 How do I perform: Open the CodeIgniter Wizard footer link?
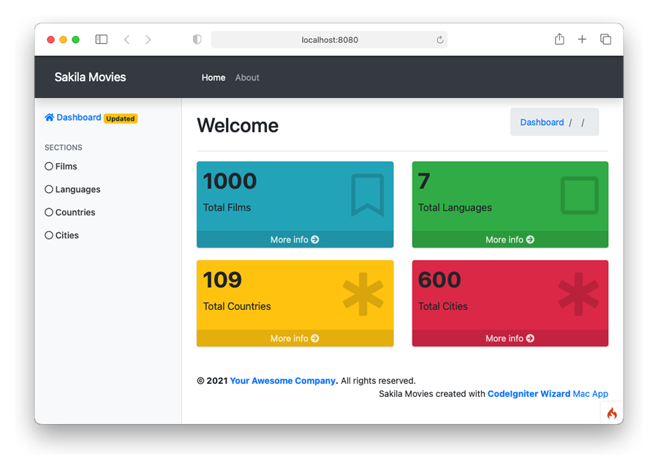529,394
